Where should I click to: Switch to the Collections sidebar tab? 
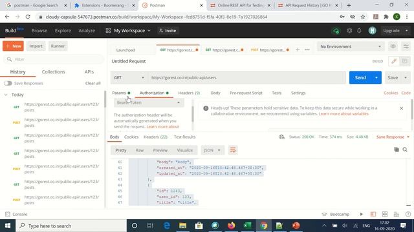53,72
